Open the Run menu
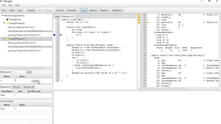This screenshot has height=124, width=221. pos(10,5)
